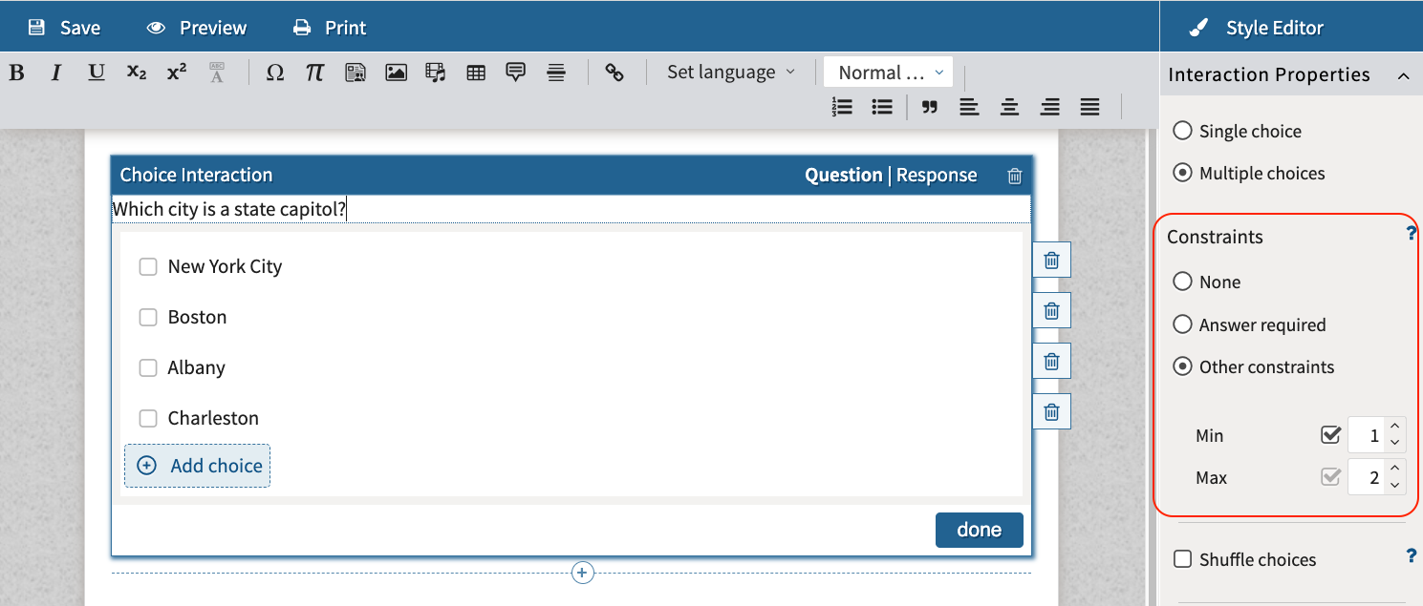Add a new answer choice
The width and height of the screenshot is (1423, 606).
click(x=197, y=465)
